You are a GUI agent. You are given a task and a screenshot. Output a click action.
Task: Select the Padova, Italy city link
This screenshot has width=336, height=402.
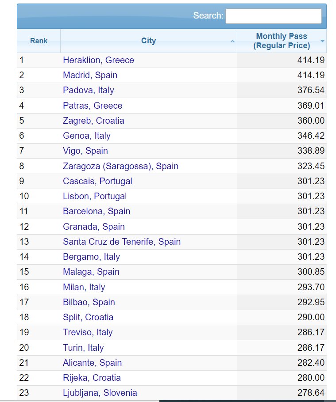(x=88, y=90)
